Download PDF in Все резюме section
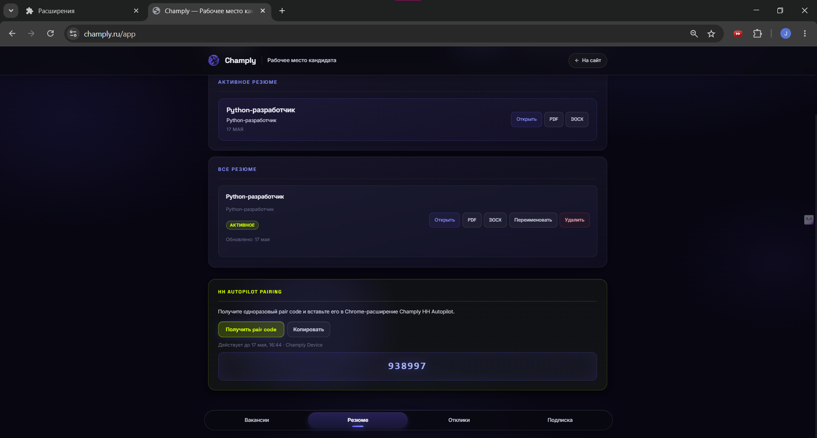Screen dimensions: 817x438 tap(472, 220)
